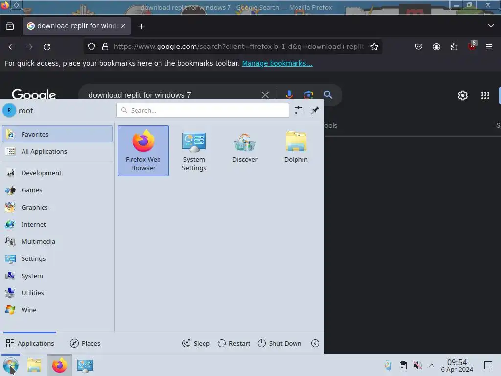501x376 pixels.
Task: Open the Multimedia category
Action: click(x=58, y=241)
